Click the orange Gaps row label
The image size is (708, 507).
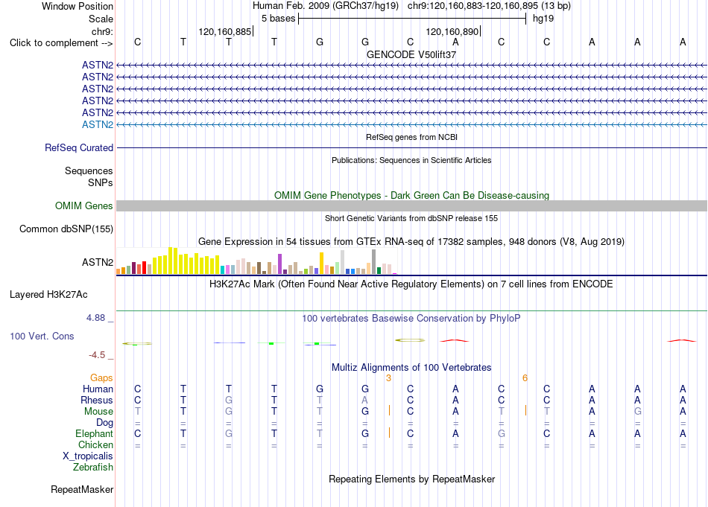101,377
